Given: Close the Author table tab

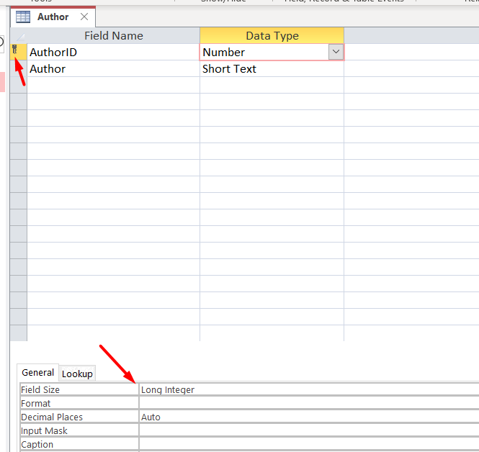Looking at the screenshot, I should point(84,17).
